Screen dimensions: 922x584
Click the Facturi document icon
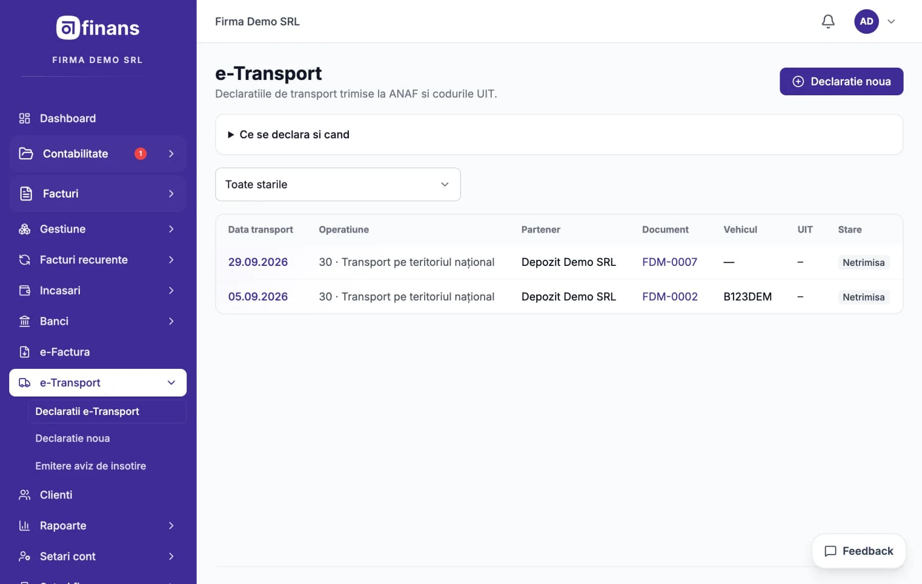point(26,194)
